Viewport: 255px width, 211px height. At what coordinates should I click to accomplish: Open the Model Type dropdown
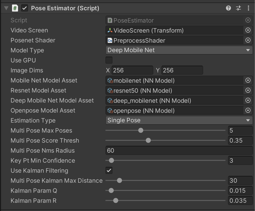(x=179, y=50)
